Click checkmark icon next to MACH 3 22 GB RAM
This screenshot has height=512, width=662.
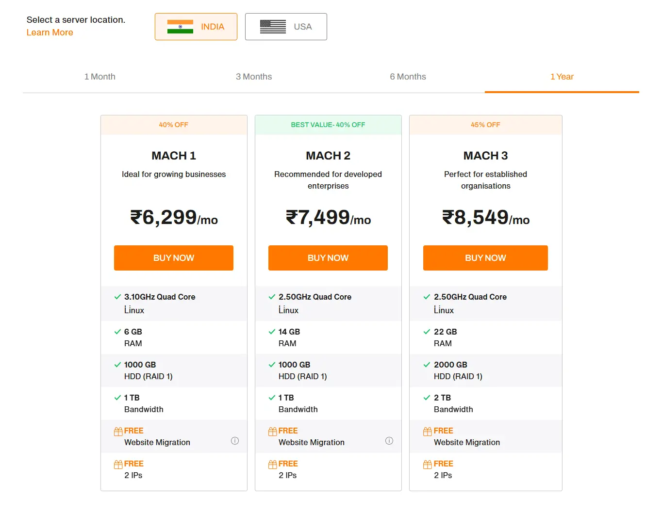point(427,332)
